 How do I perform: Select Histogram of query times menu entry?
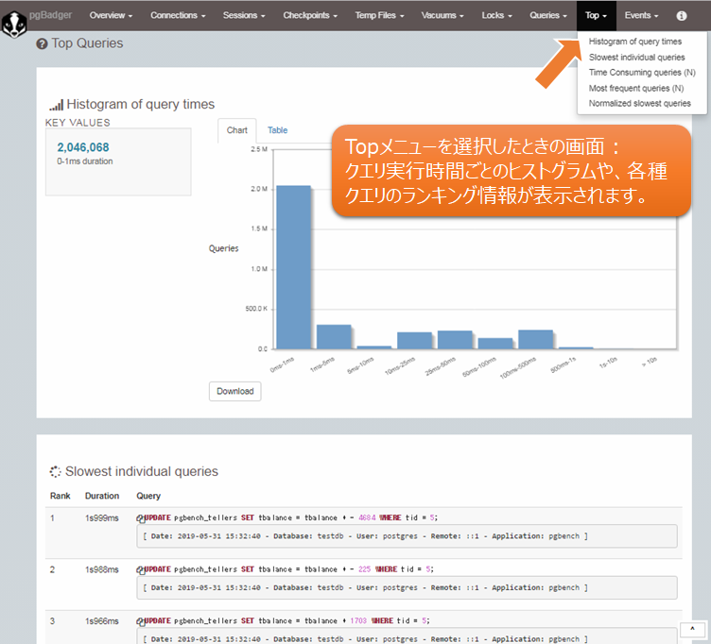click(634, 42)
